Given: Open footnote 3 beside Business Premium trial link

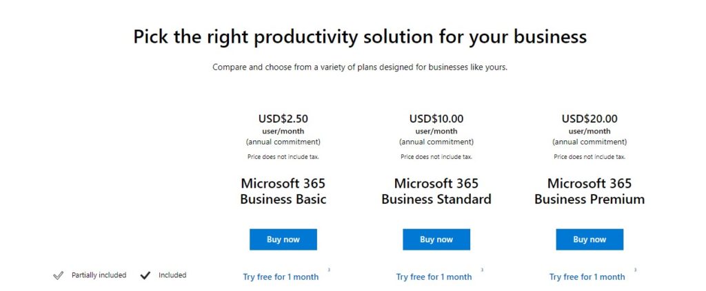Looking at the screenshot, I should pos(635,270).
